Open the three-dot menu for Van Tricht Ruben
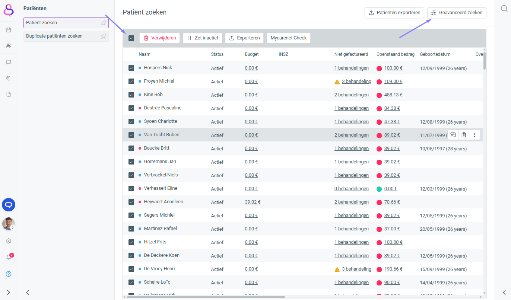Viewport: 511px width, 300px height. 475,135
